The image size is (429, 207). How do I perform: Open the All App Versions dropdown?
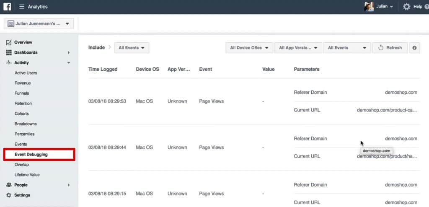(298, 48)
